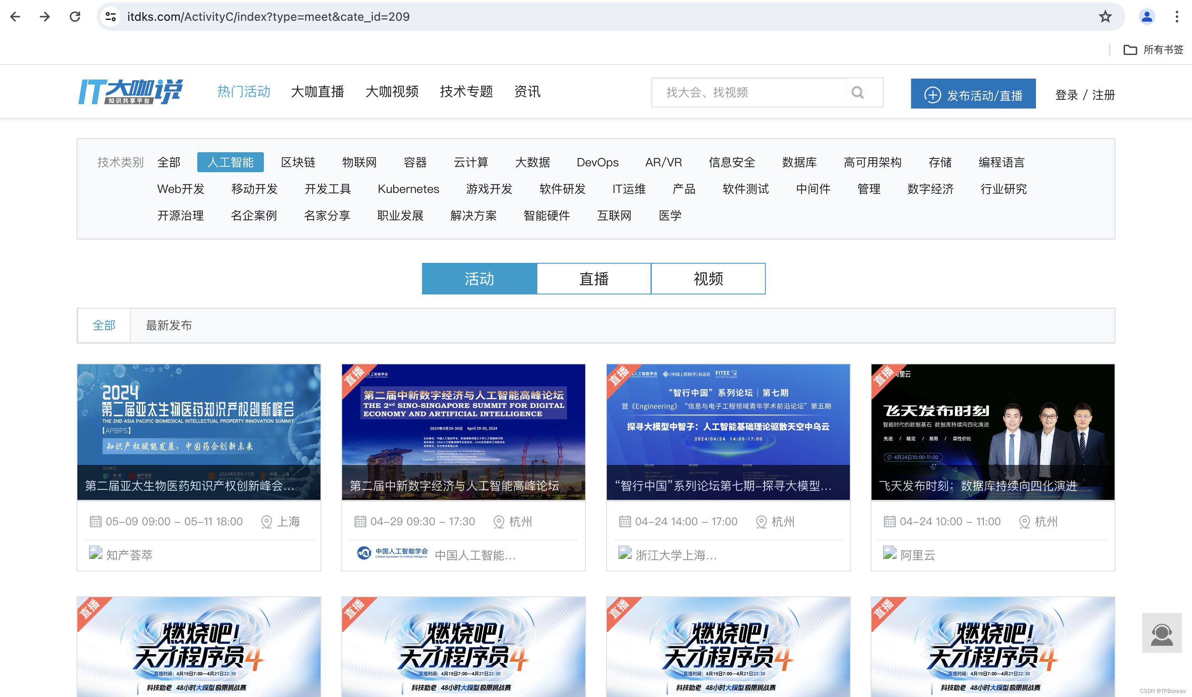This screenshot has width=1192, height=697.
Task: Switch to the 直播 tab
Action: [x=594, y=279]
